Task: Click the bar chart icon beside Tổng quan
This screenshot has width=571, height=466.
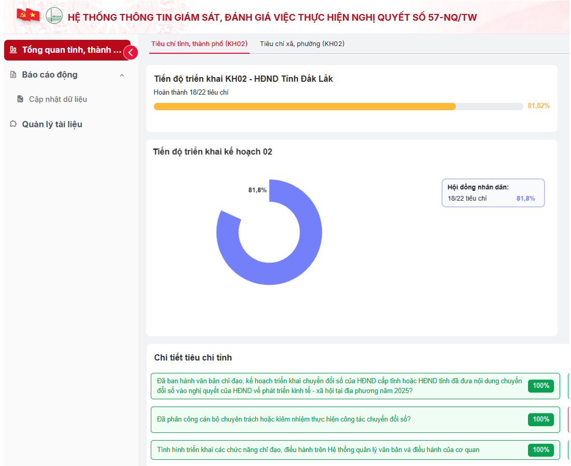Action: pyautogui.click(x=13, y=50)
